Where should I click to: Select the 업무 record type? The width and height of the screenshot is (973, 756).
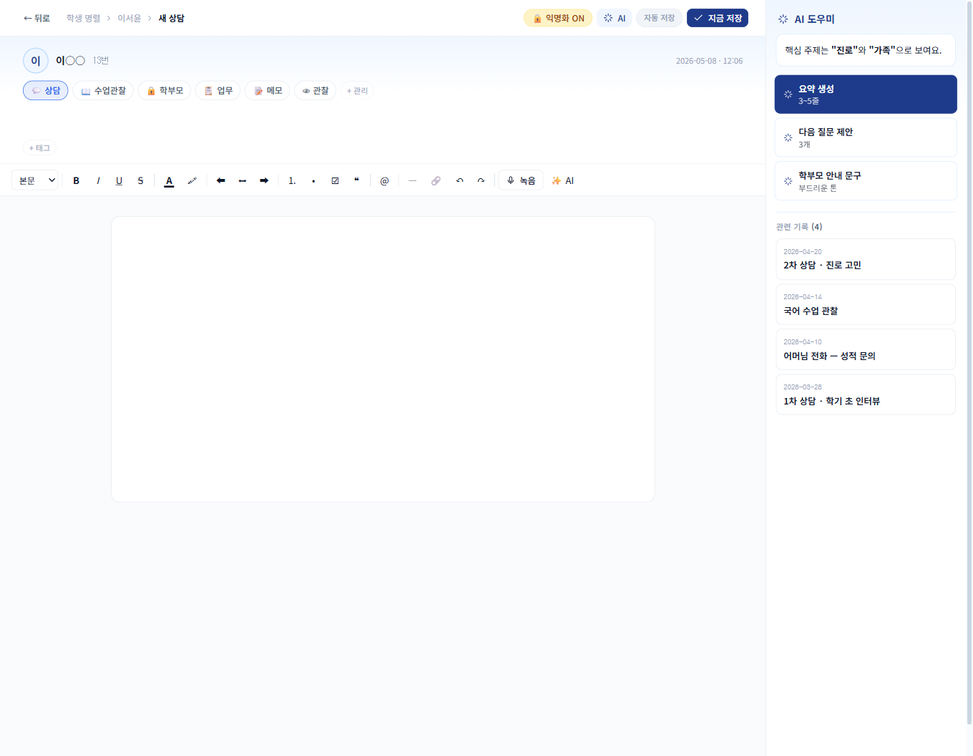click(218, 90)
